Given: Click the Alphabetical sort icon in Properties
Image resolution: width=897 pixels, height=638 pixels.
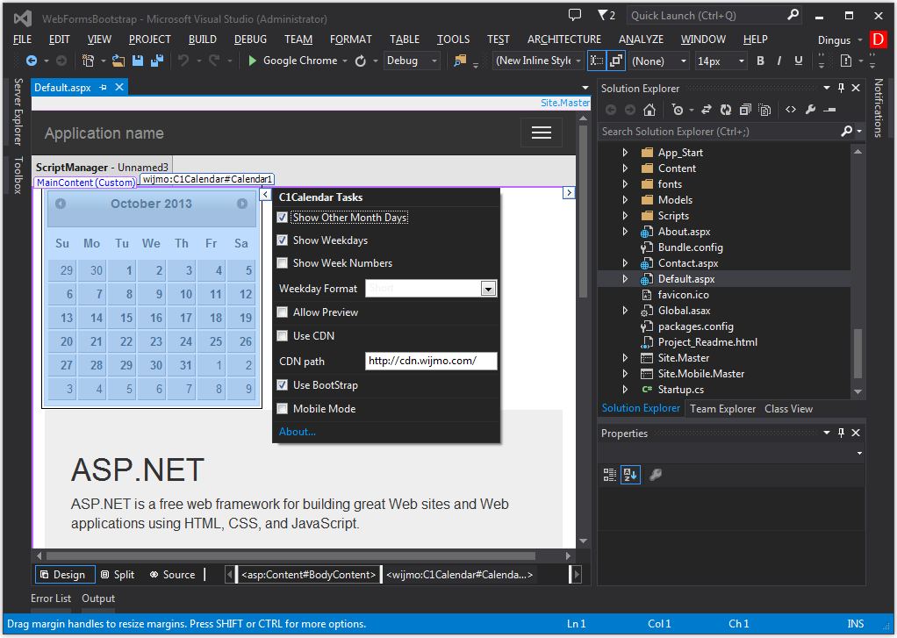Looking at the screenshot, I should point(630,475).
